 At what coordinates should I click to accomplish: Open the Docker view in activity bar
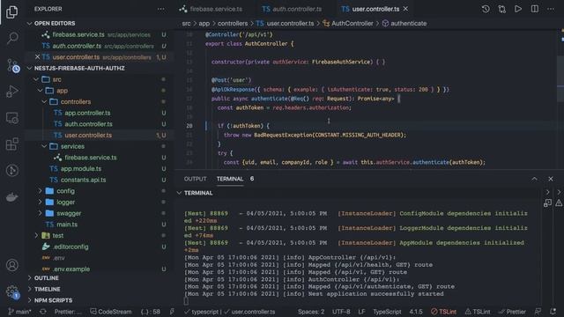point(12,197)
